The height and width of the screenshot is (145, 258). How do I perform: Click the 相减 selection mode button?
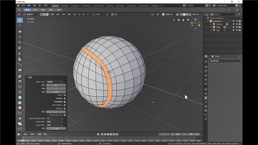43,10
